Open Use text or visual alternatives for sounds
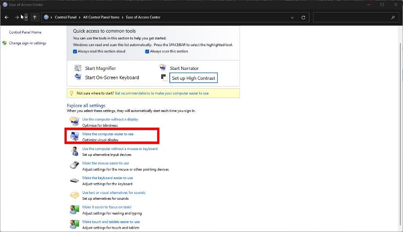The width and height of the screenshot is (403, 232). 114,193
